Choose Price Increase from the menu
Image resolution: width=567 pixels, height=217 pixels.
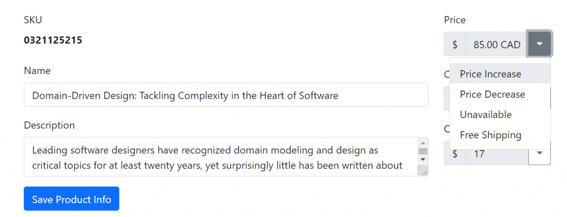(500, 74)
